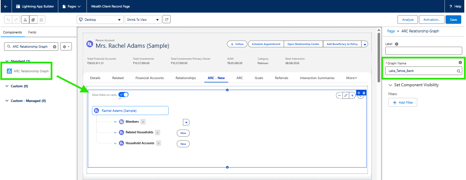Toggle Show fields on cards switch
The height and width of the screenshot is (180, 466).
pyautogui.click(x=123, y=95)
